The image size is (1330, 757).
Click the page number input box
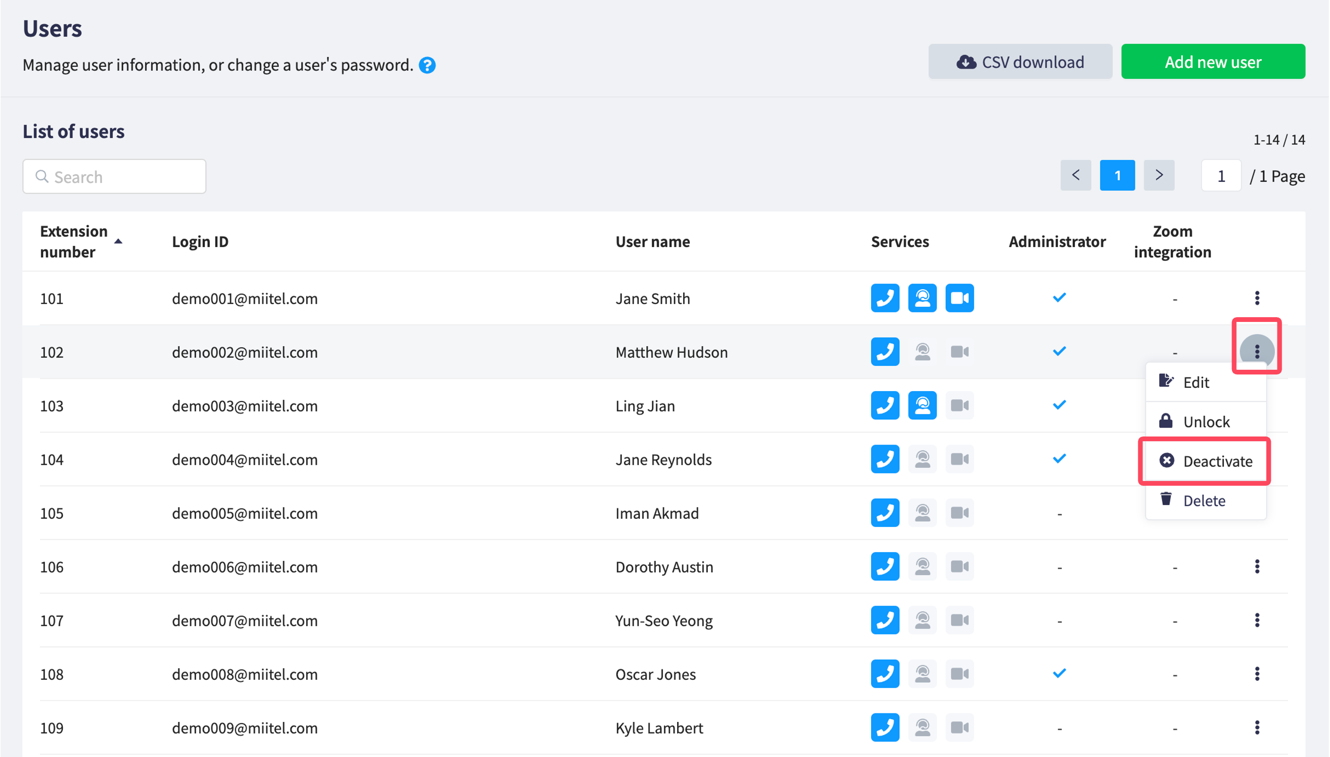coord(1221,176)
